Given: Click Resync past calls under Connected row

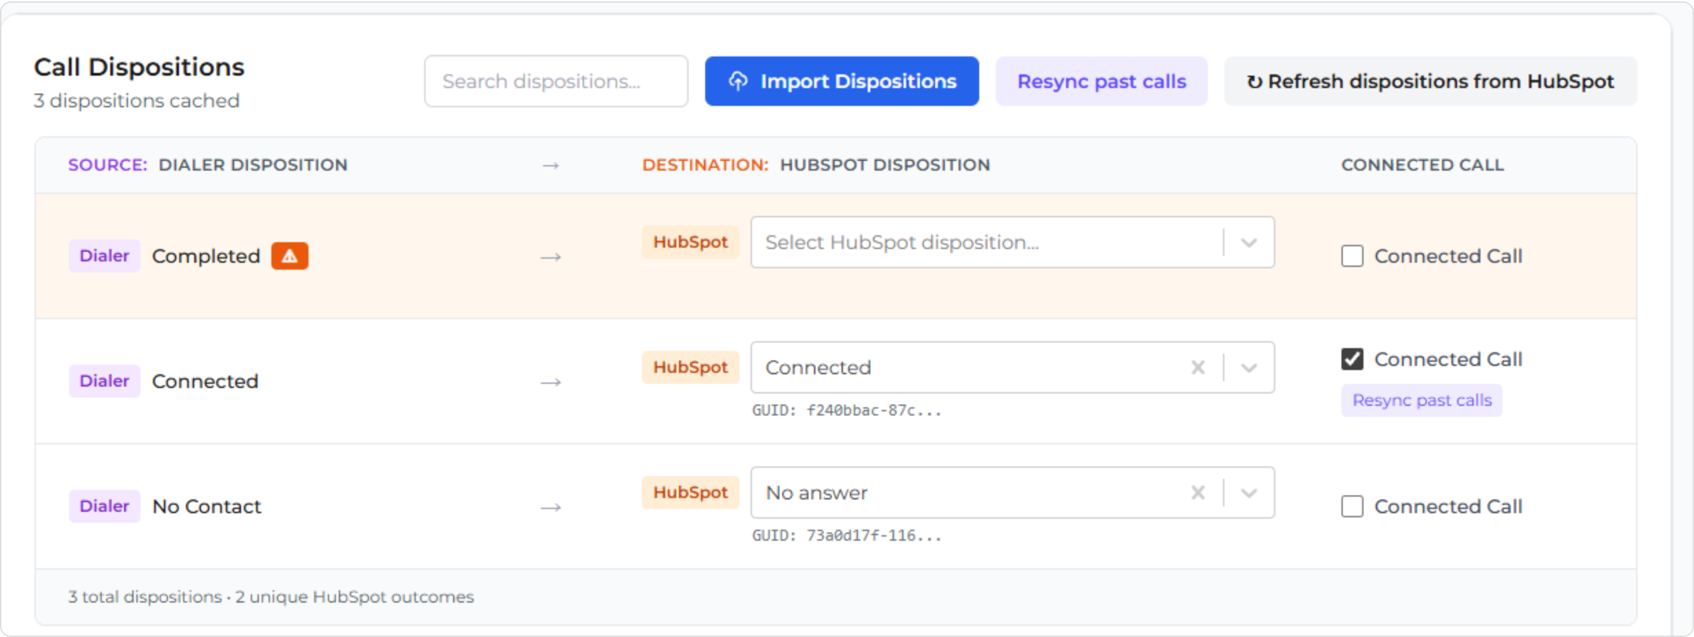Looking at the screenshot, I should pyautogui.click(x=1421, y=400).
